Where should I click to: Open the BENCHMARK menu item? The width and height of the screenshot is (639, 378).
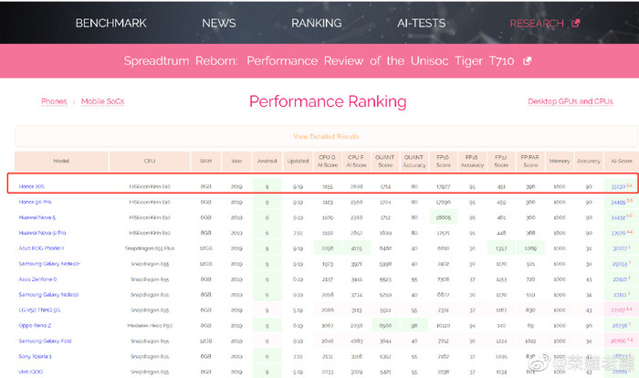pyautogui.click(x=110, y=23)
